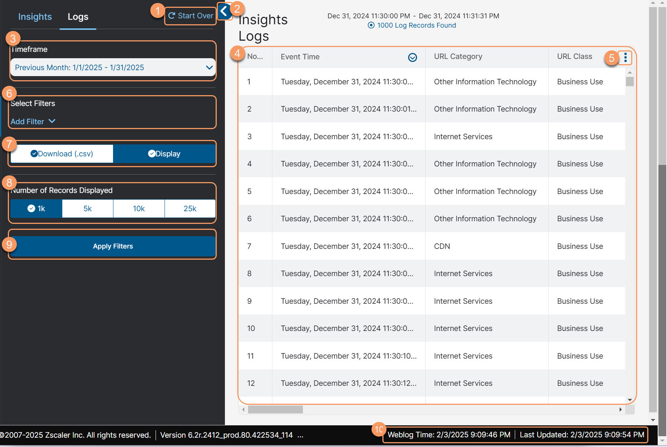667x447 pixels.
Task: Open the table options kebab menu
Action: [x=625, y=57]
